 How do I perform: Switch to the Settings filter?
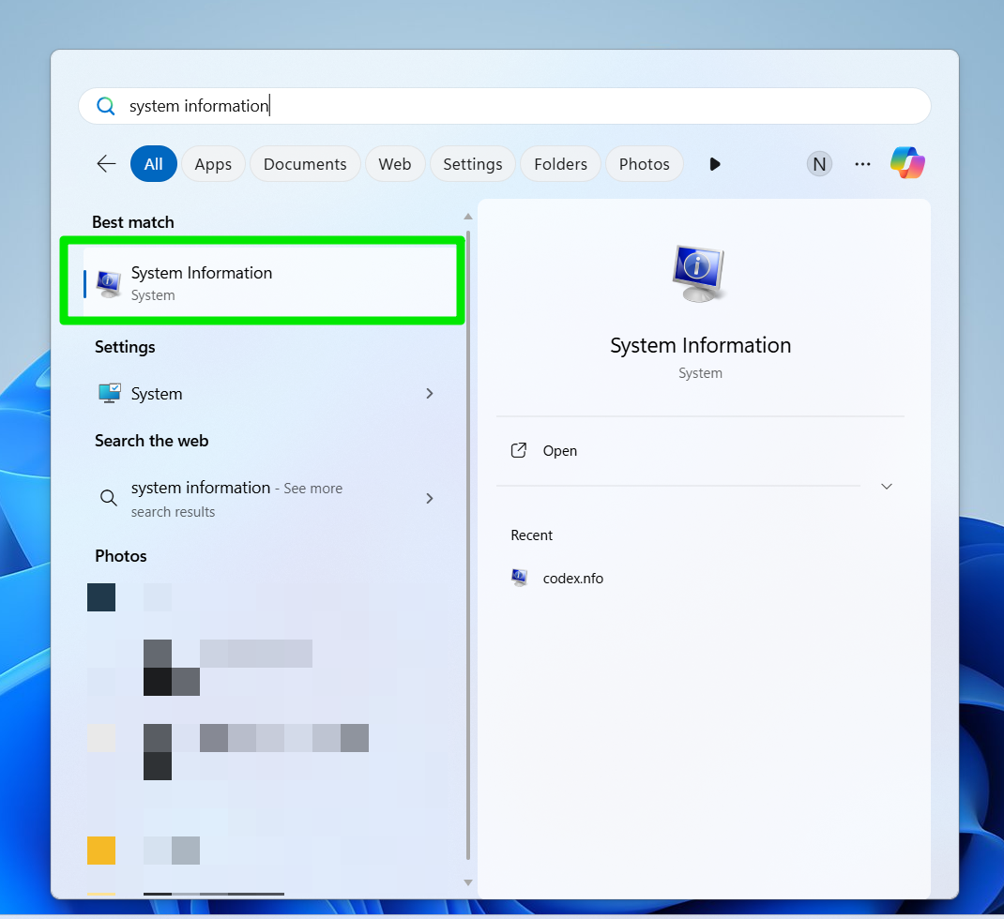(x=473, y=164)
